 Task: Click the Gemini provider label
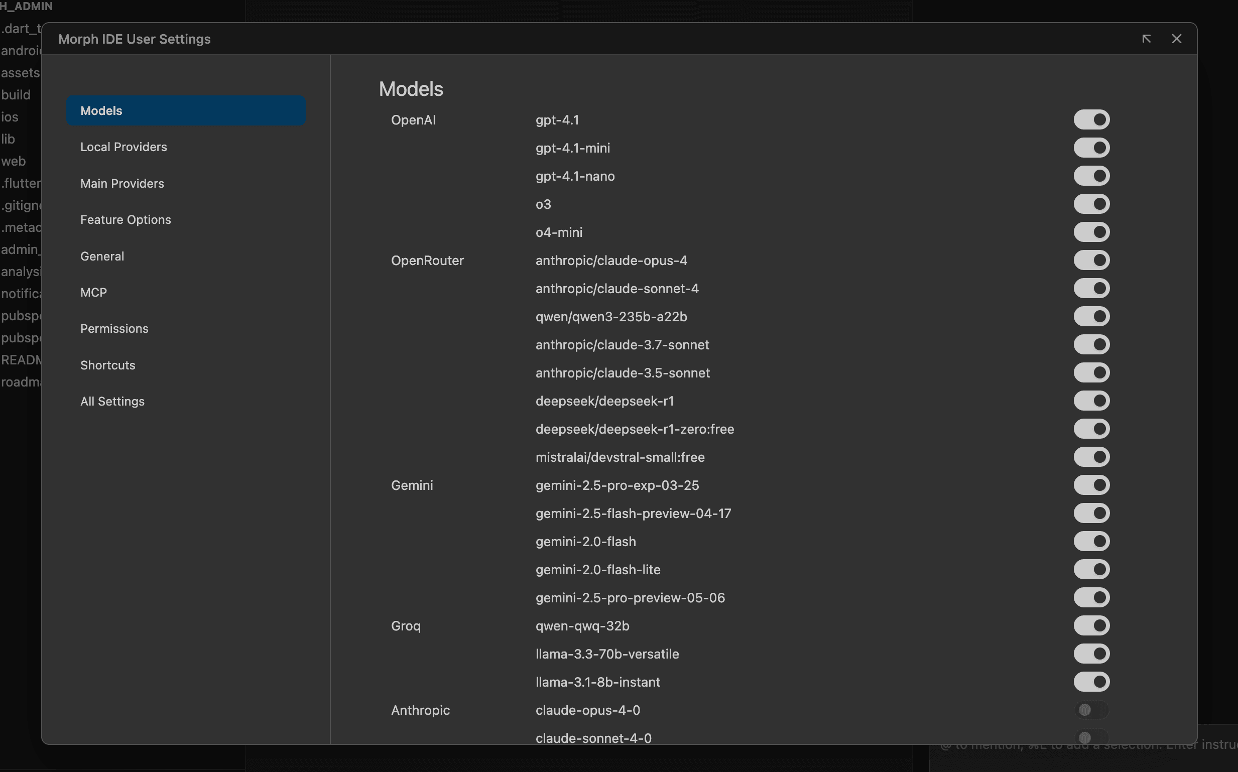click(412, 485)
